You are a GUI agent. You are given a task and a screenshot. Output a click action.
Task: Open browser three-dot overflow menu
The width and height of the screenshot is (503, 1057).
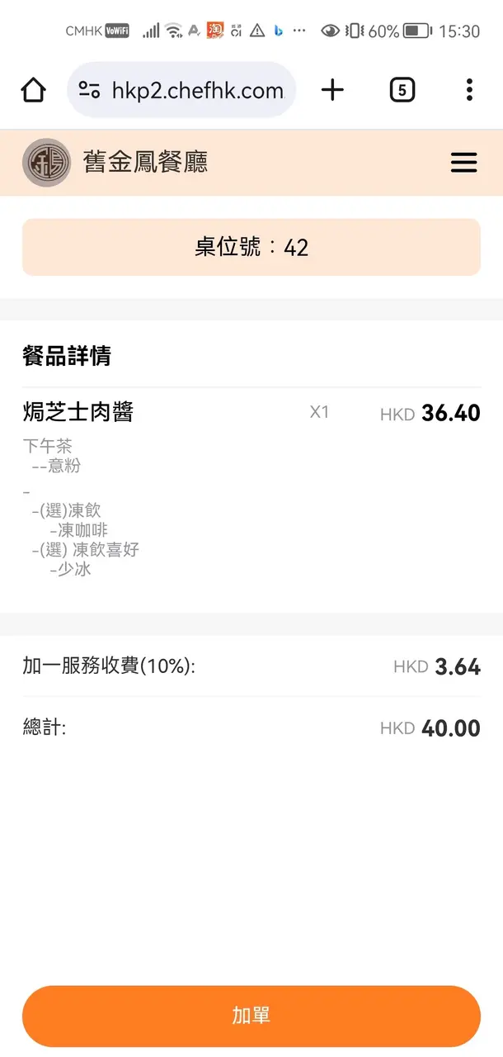pos(468,90)
